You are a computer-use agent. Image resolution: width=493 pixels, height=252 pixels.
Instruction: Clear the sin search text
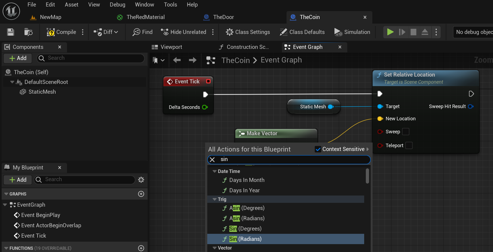(x=212, y=160)
